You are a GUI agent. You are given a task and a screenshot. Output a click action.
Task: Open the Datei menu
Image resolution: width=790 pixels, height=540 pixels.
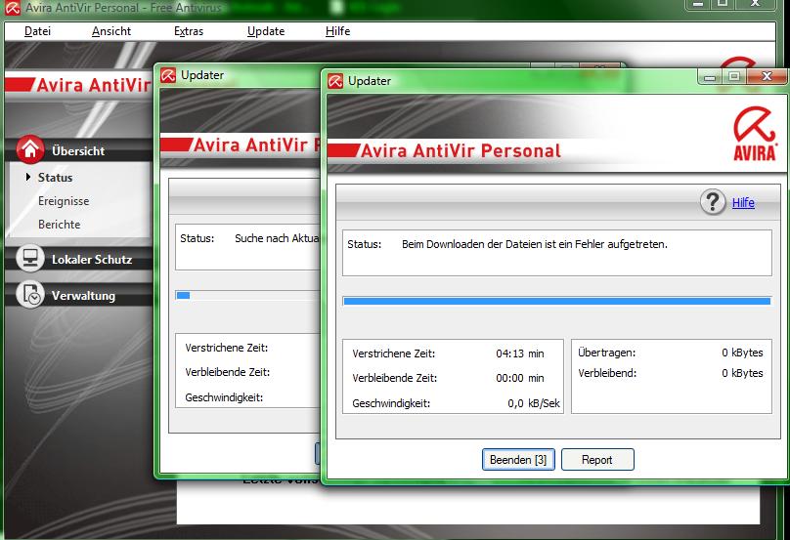pyautogui.click(x=37, y=31)
